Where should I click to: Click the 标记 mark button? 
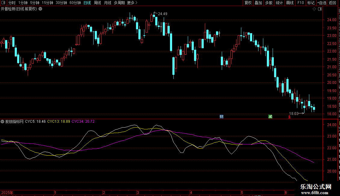click(311, 3)
